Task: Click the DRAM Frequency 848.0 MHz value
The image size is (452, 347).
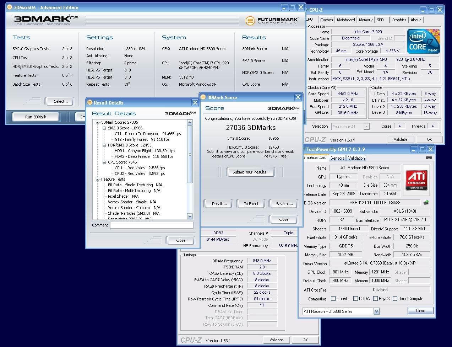Action: (262, 261)
